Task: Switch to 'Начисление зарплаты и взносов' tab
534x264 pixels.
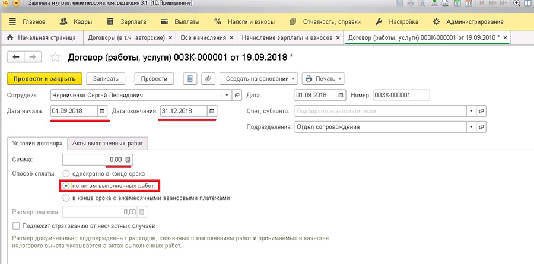Action: coord(287,37)
